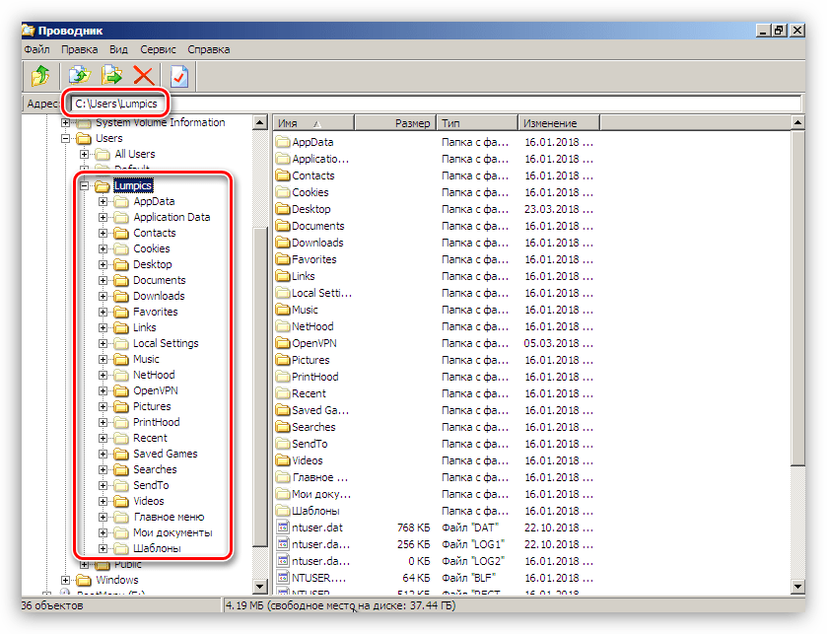Image resolution: width=827 pixels, height=634 pixels.
Task: Click the Copy to folder toolbar icon
Action: (79, 75)
